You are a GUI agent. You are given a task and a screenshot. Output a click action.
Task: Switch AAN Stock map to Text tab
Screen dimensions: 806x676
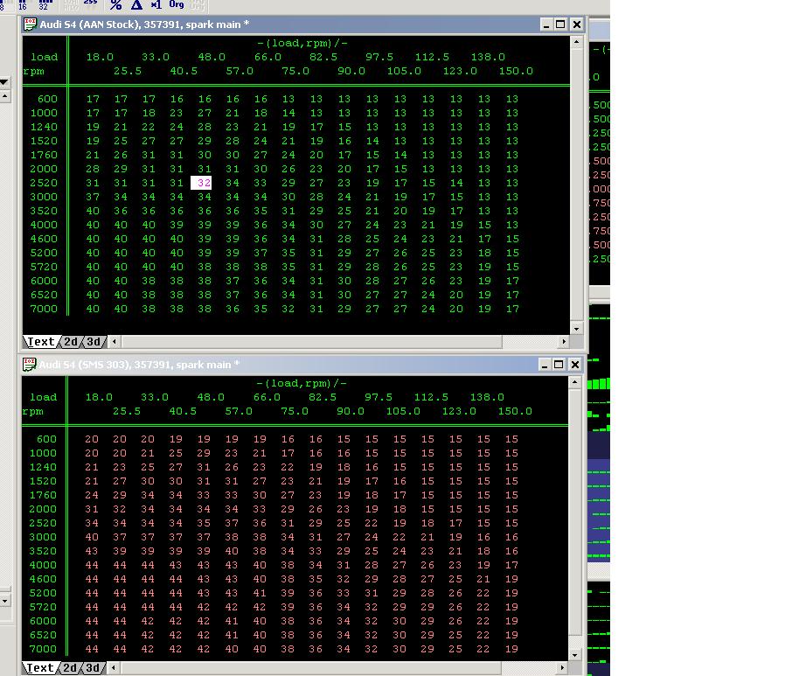point(40,342)
